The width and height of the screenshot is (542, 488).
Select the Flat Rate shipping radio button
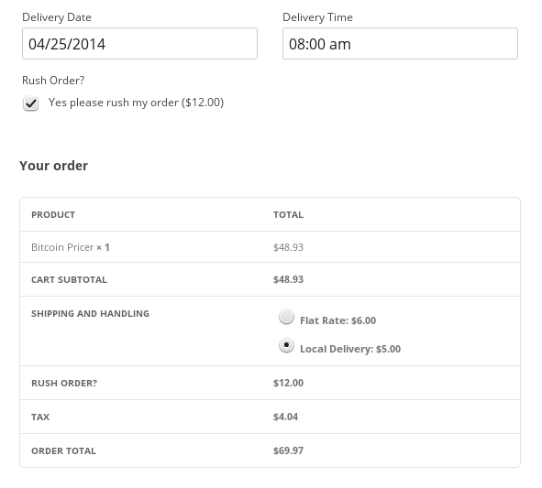tap(286, 317)
